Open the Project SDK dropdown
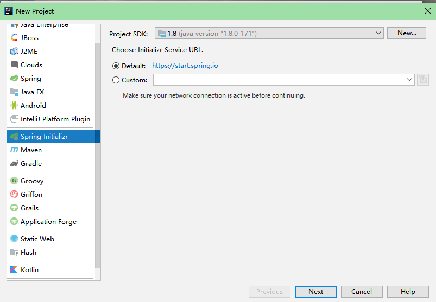This screenshot has width=436, height=302. (269, 33)
